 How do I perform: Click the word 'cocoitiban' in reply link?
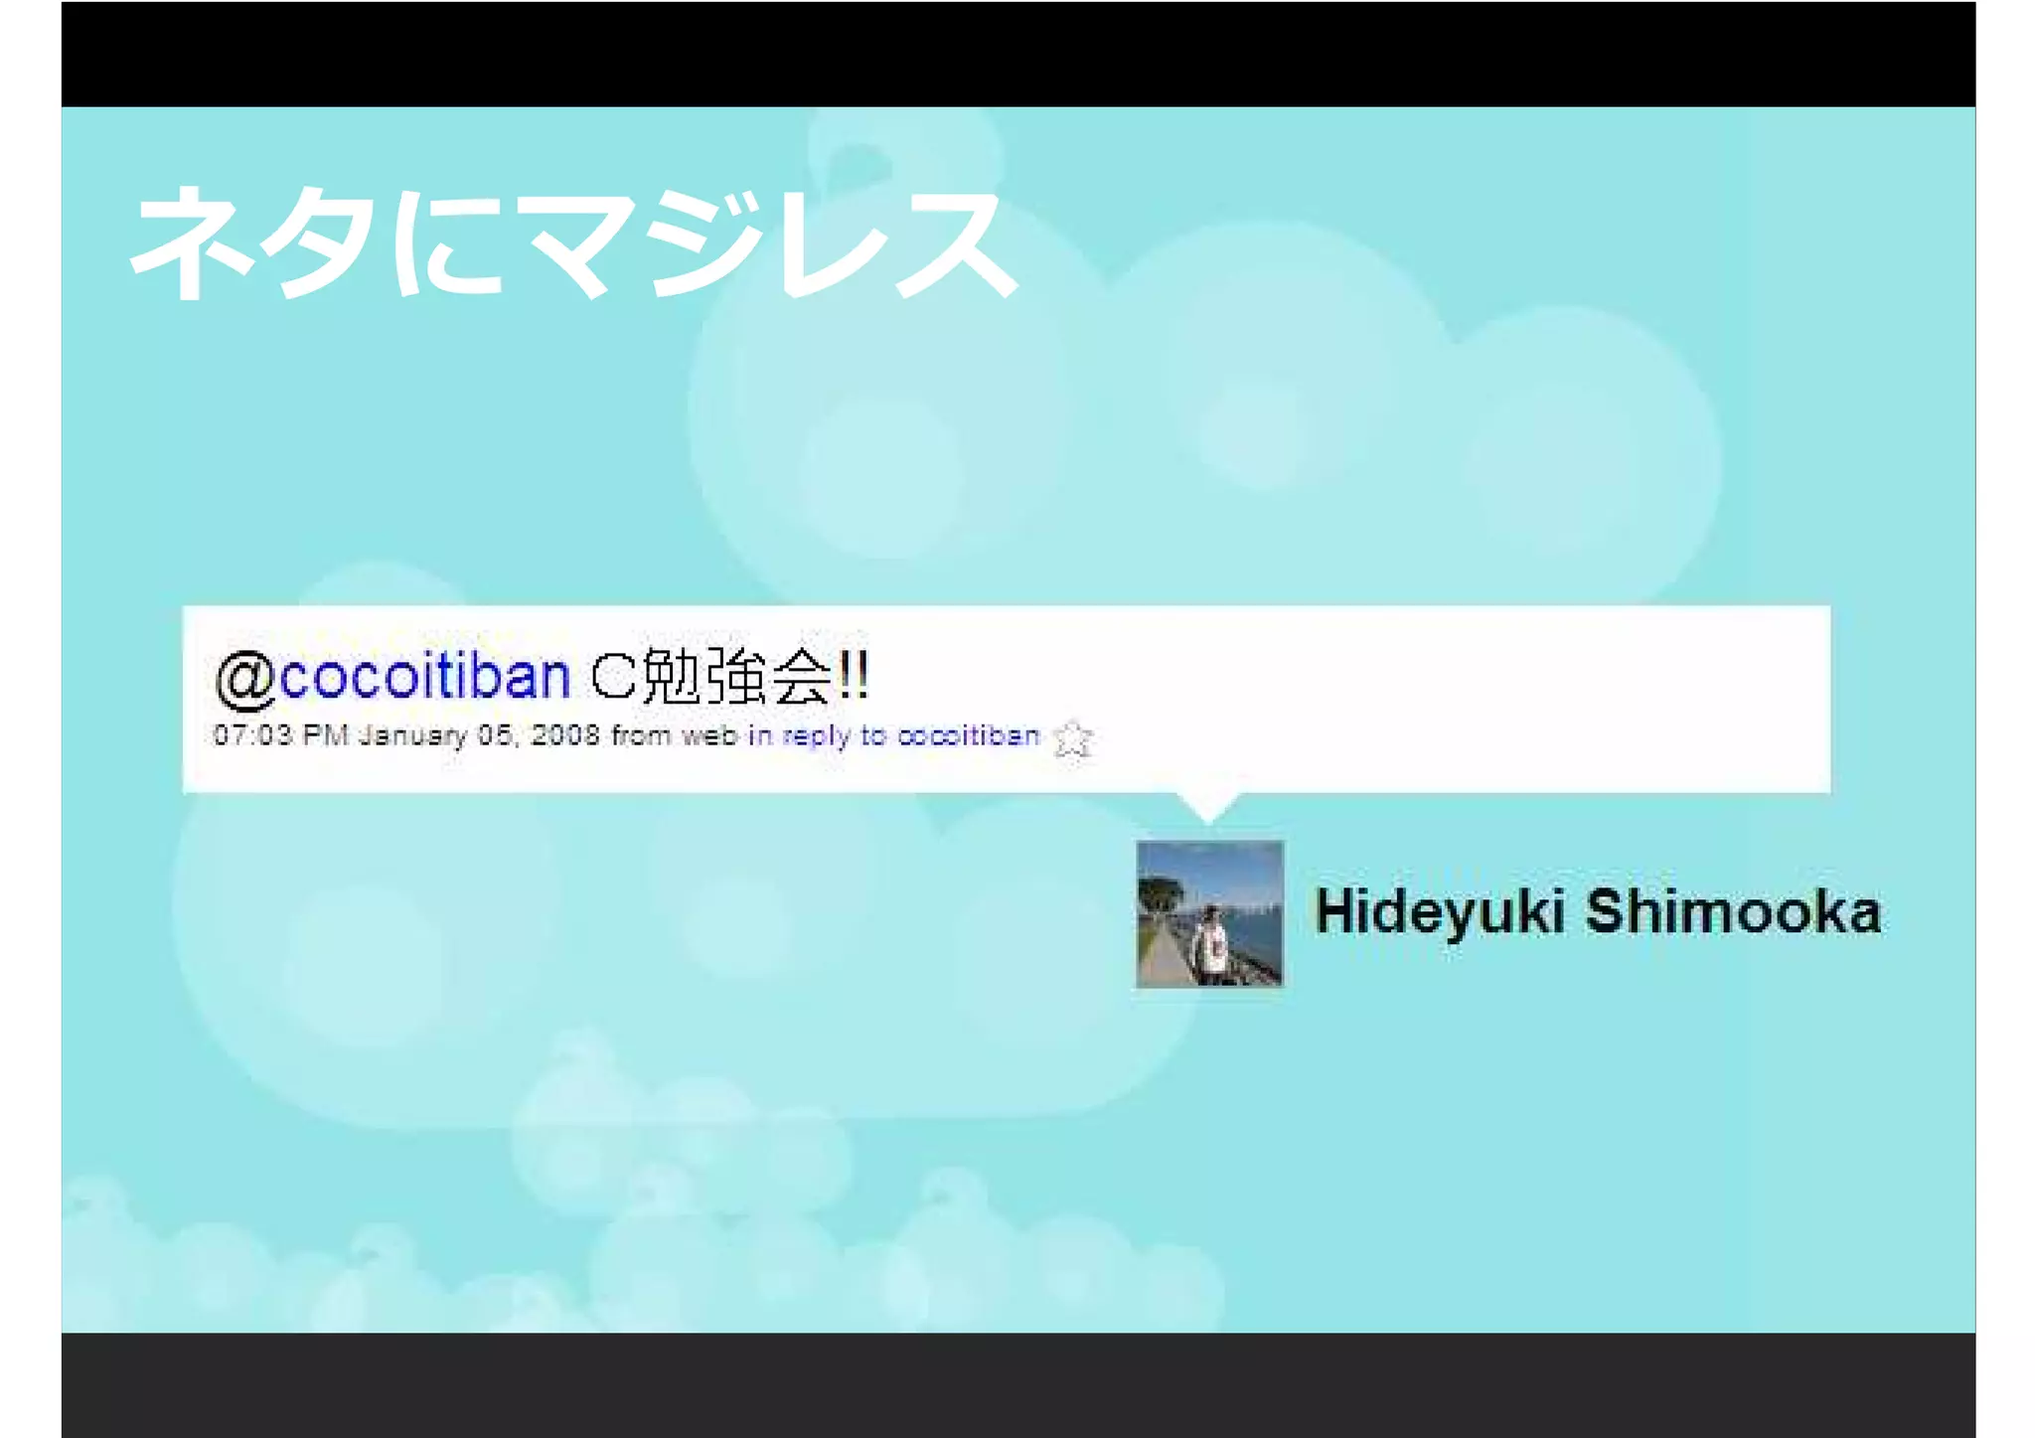pyautogui.click(x=968, y=735)
